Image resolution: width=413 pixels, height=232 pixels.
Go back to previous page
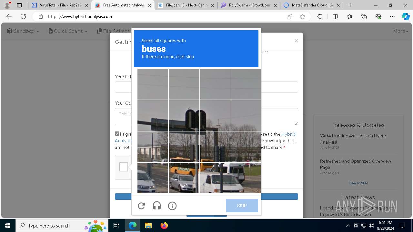pos(9,16)
